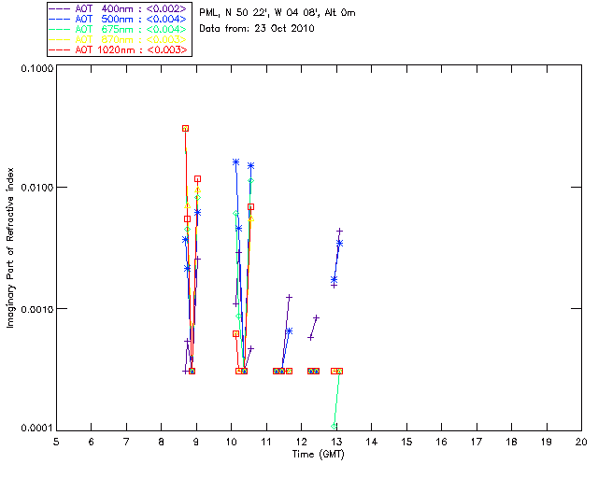Click the x-axis tick label 13
The width and height of the screenshot is (598, 478).
(x=336, y=442)
